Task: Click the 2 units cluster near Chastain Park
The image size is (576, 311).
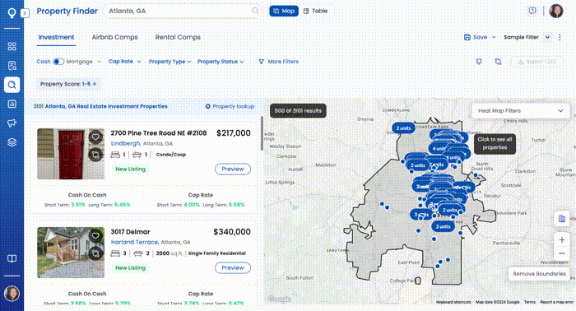Action: 403,128
